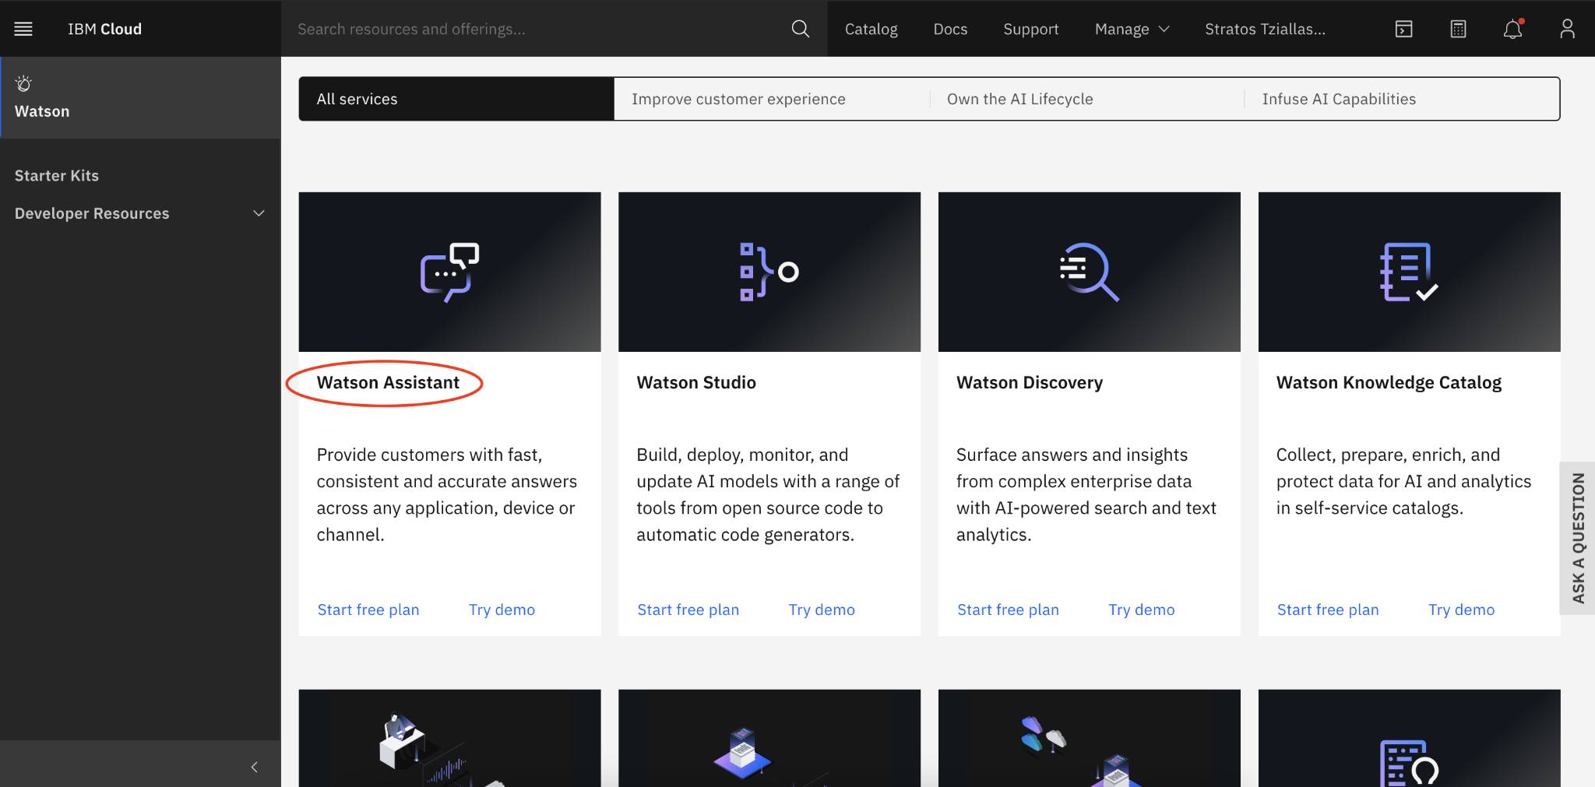Image resolution: width=1595 pixels, height=787 pixels.
Task: Open the Catalog menu item
Action: click(x=871, y=29)
